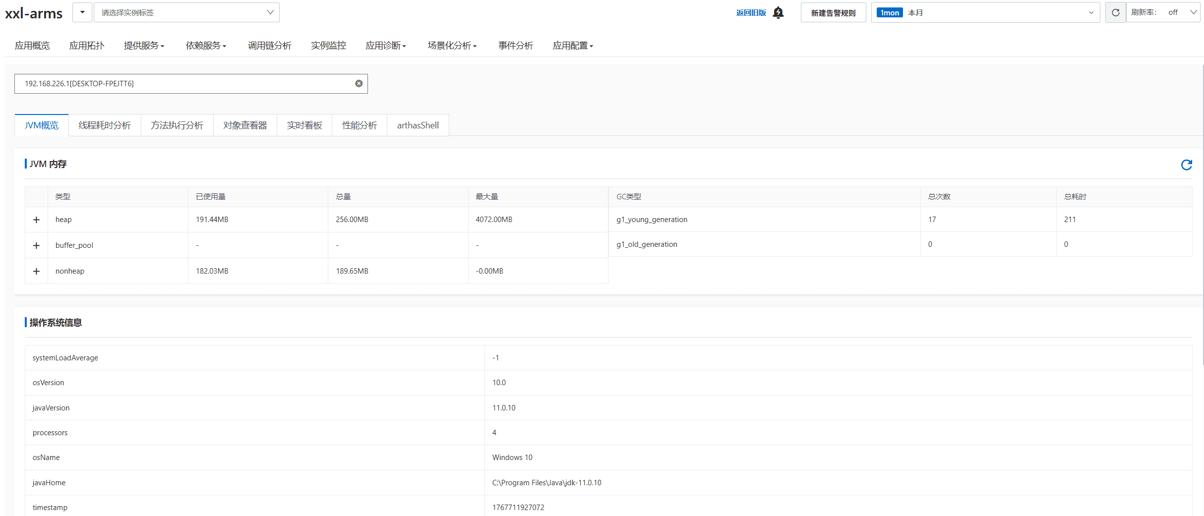1204x516 pixels.
Task: Go to 调用链分析 page
Action: point(270,46)
